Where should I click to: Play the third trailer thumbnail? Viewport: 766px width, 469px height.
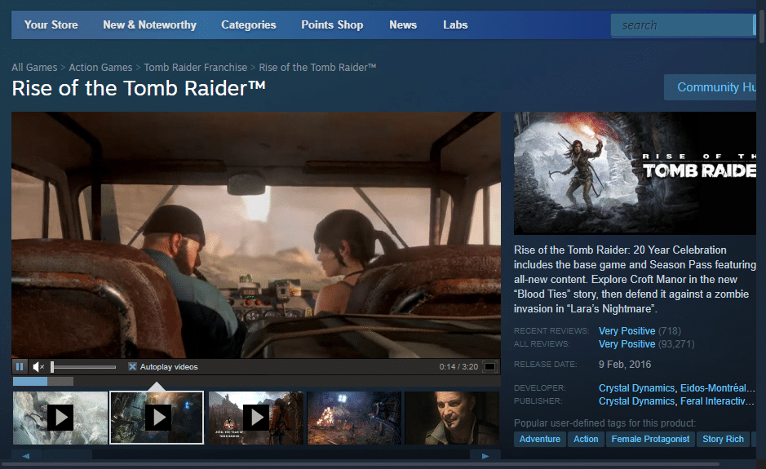(256, 418)
